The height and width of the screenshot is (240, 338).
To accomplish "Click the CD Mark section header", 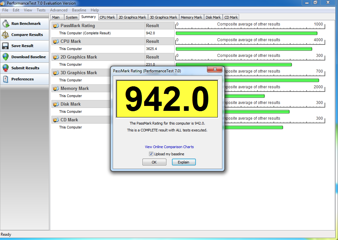I will point(81,120).
